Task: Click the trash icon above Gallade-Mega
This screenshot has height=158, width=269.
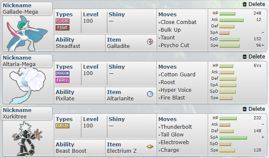Action: click(244, 4)
